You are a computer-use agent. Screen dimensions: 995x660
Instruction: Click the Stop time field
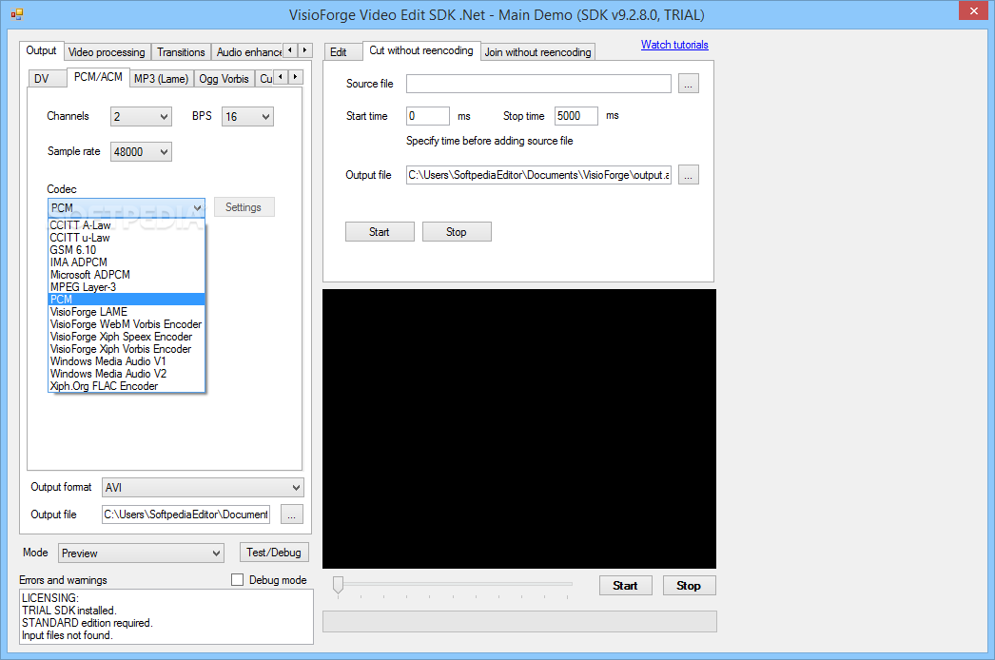(x=576, y=116)
